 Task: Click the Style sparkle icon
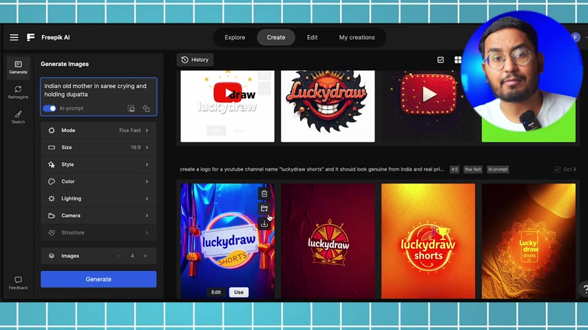(x=52, y=164)
